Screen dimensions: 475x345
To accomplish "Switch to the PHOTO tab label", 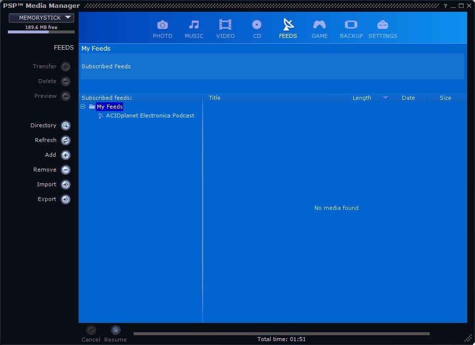I will point(163,36).
